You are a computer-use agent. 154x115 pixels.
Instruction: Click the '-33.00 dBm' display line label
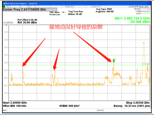coord(146,64)
